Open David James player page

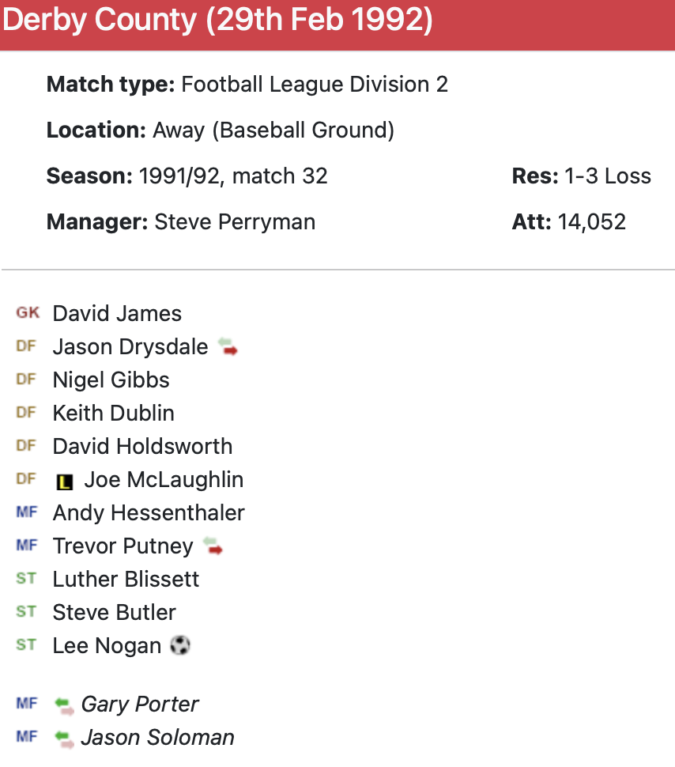(117, 313)
